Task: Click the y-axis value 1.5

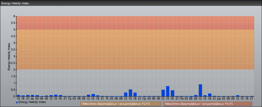Action: 13,76
